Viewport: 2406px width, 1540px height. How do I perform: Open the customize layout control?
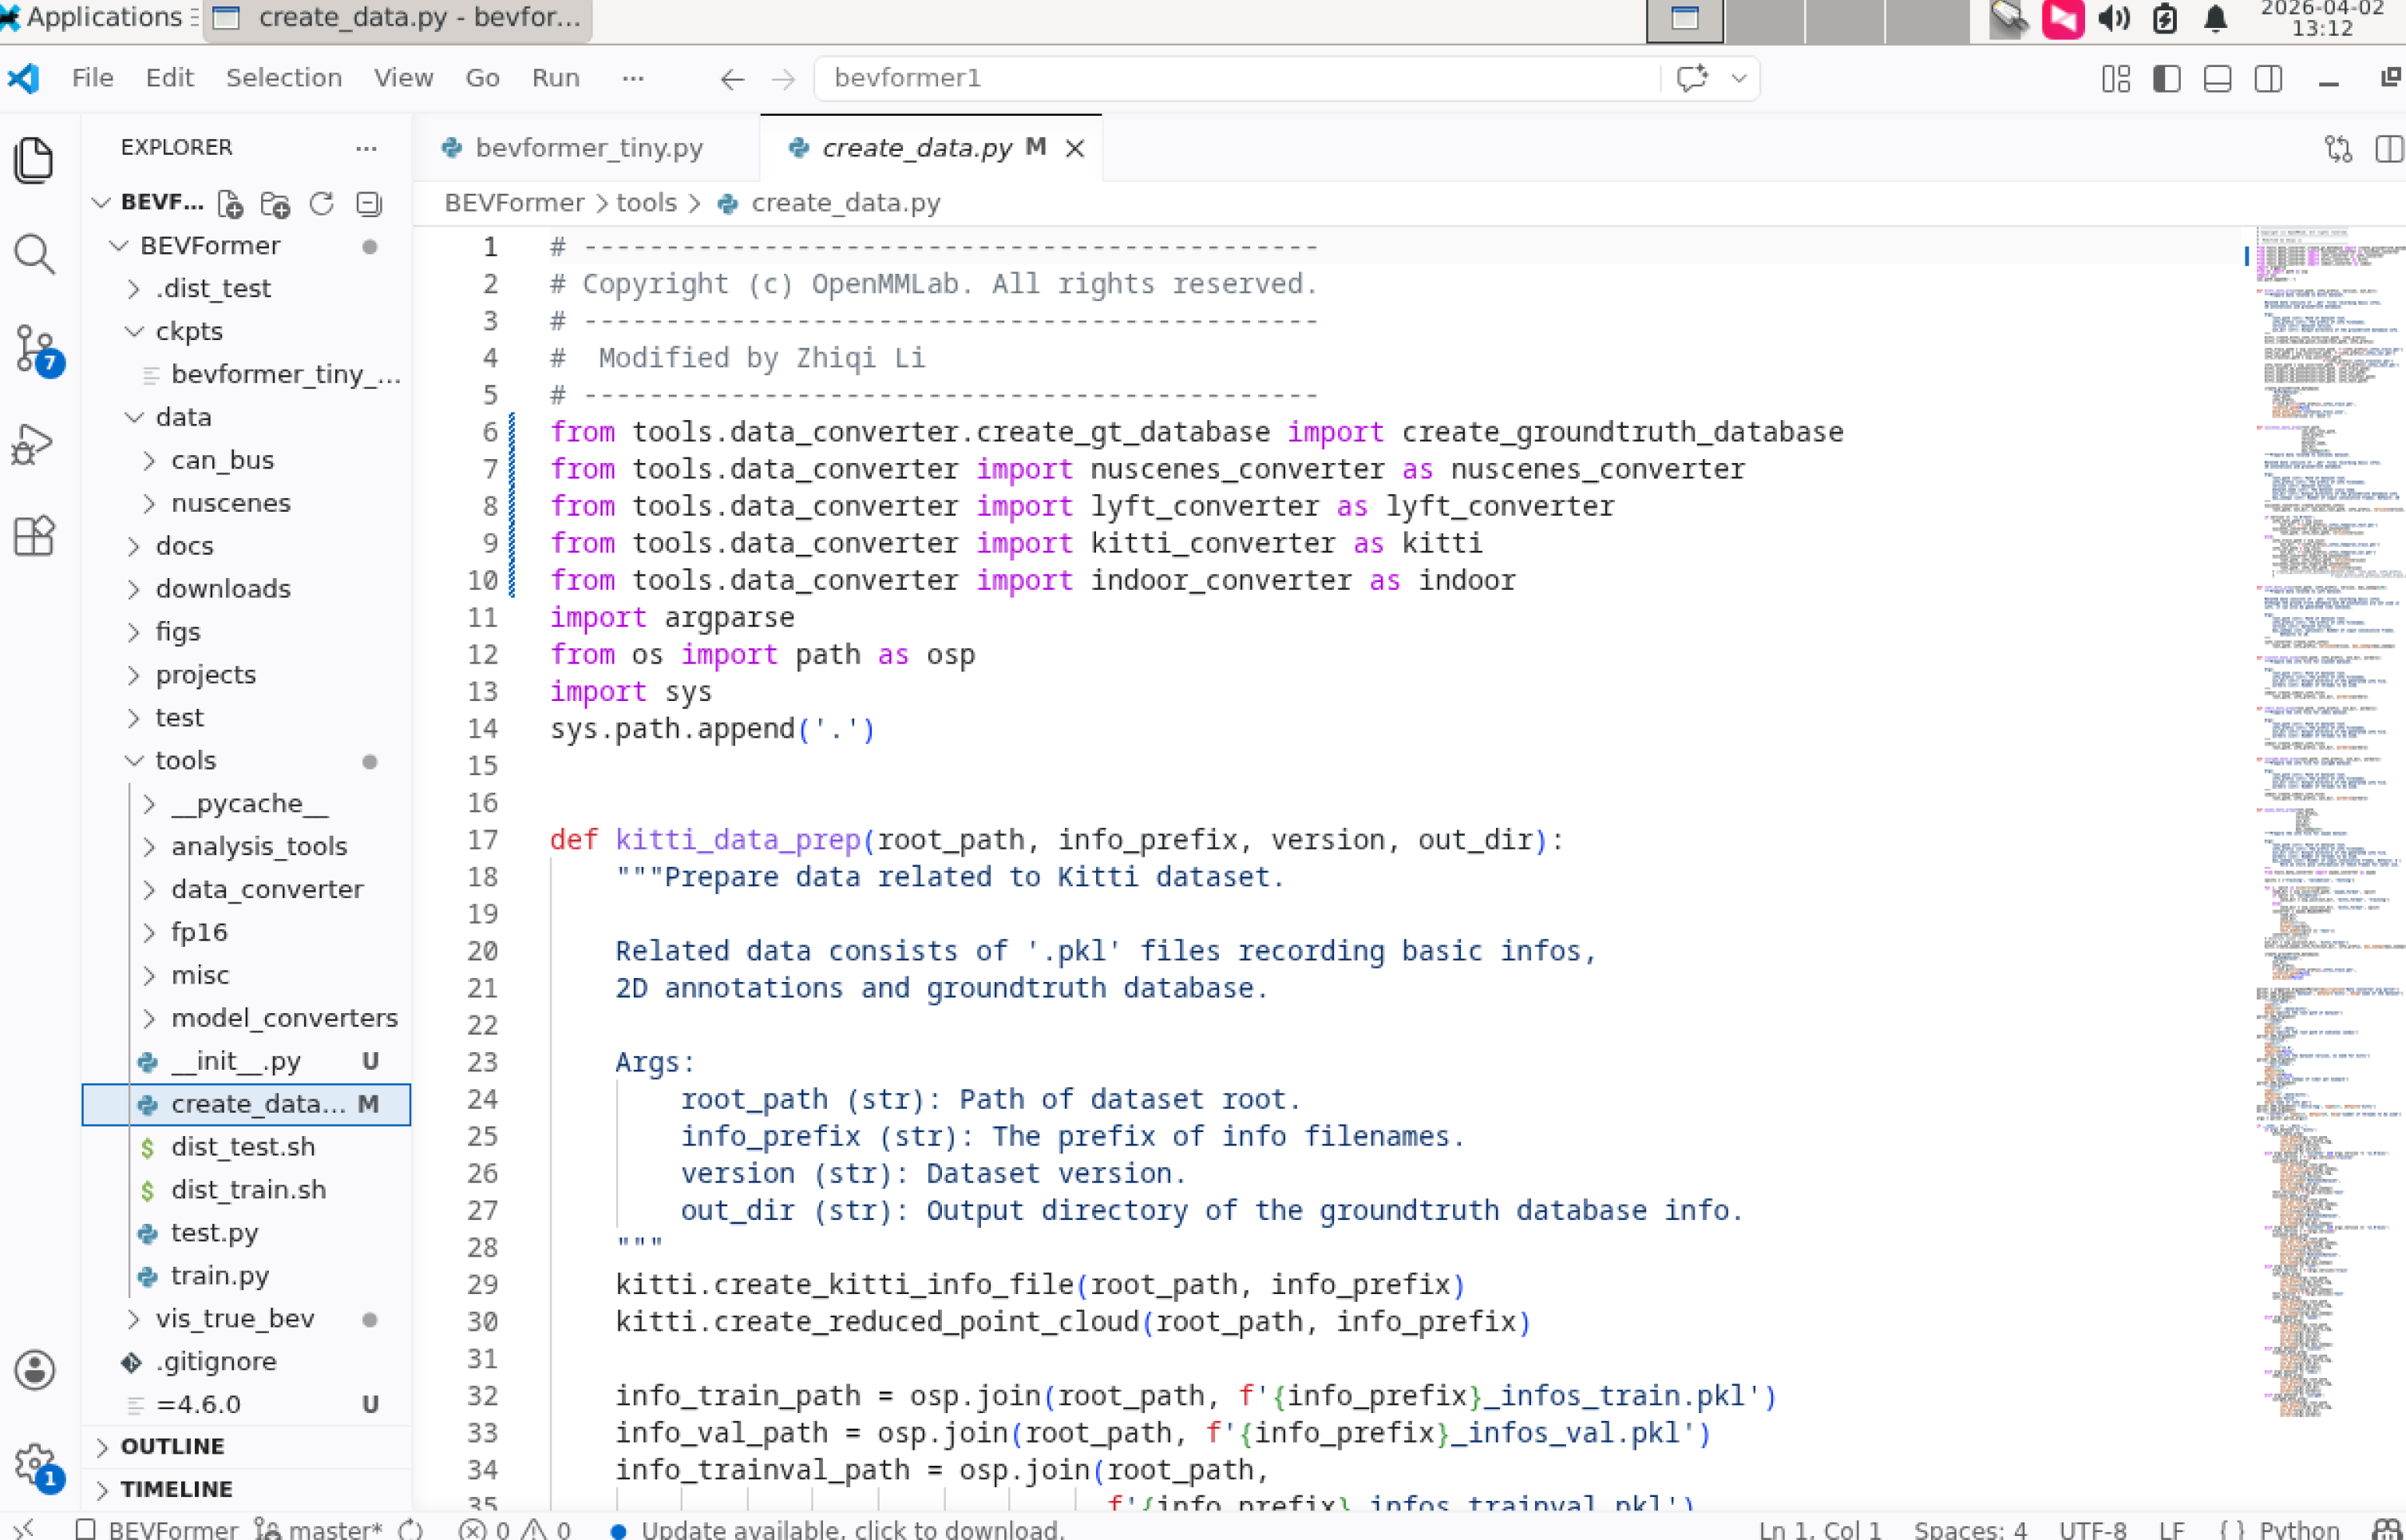2116,79
